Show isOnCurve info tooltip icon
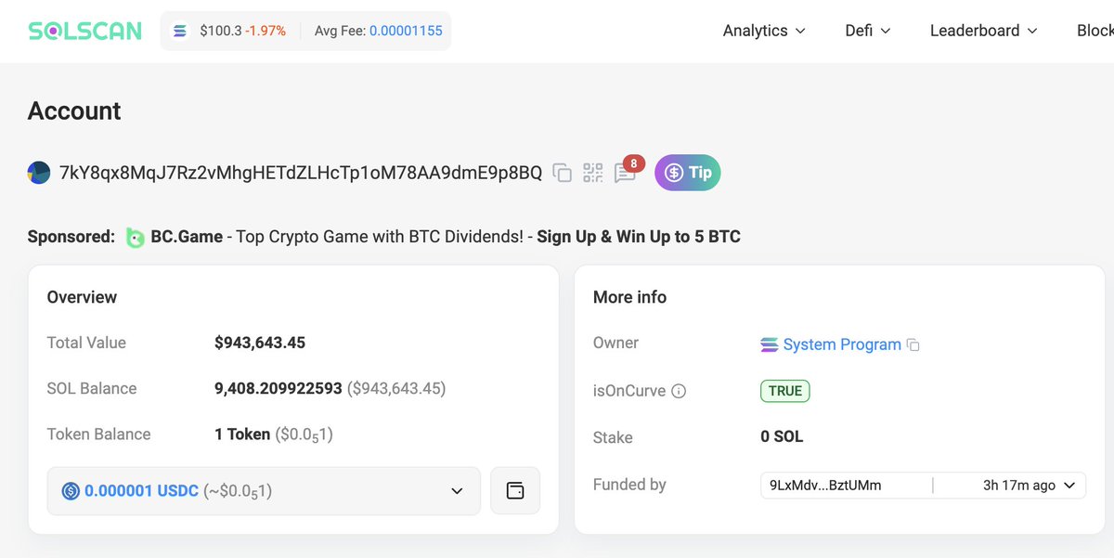 [679, 391]
